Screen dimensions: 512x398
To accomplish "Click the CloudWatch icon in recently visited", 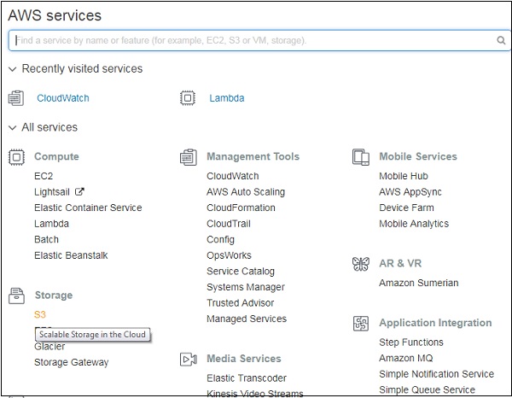I will (x=16, y=98).
